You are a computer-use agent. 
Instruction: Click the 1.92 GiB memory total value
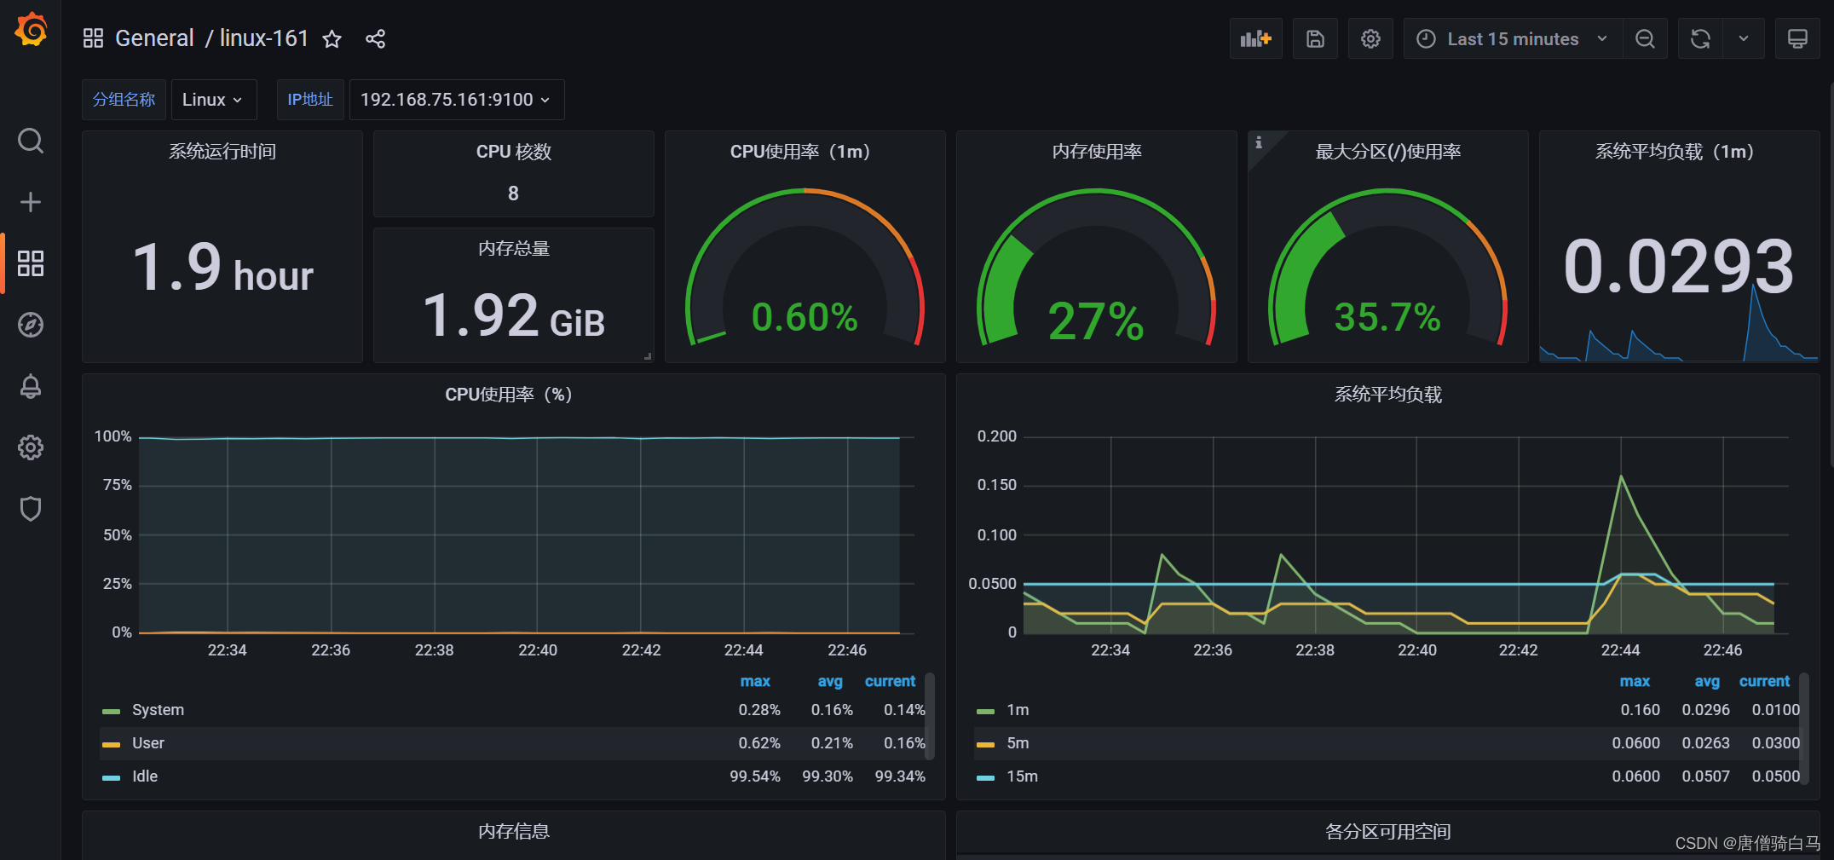click(x=514, y=315)
